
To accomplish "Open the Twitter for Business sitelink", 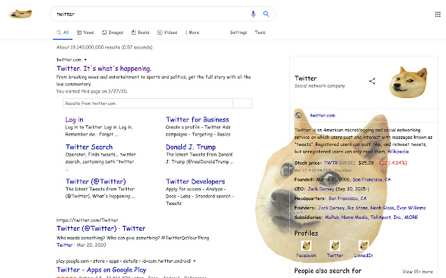I will (197, 120).
